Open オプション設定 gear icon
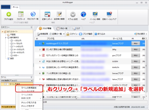Viewport: 149px width, 110px height. pyautogui.click(x=73, y=14)
